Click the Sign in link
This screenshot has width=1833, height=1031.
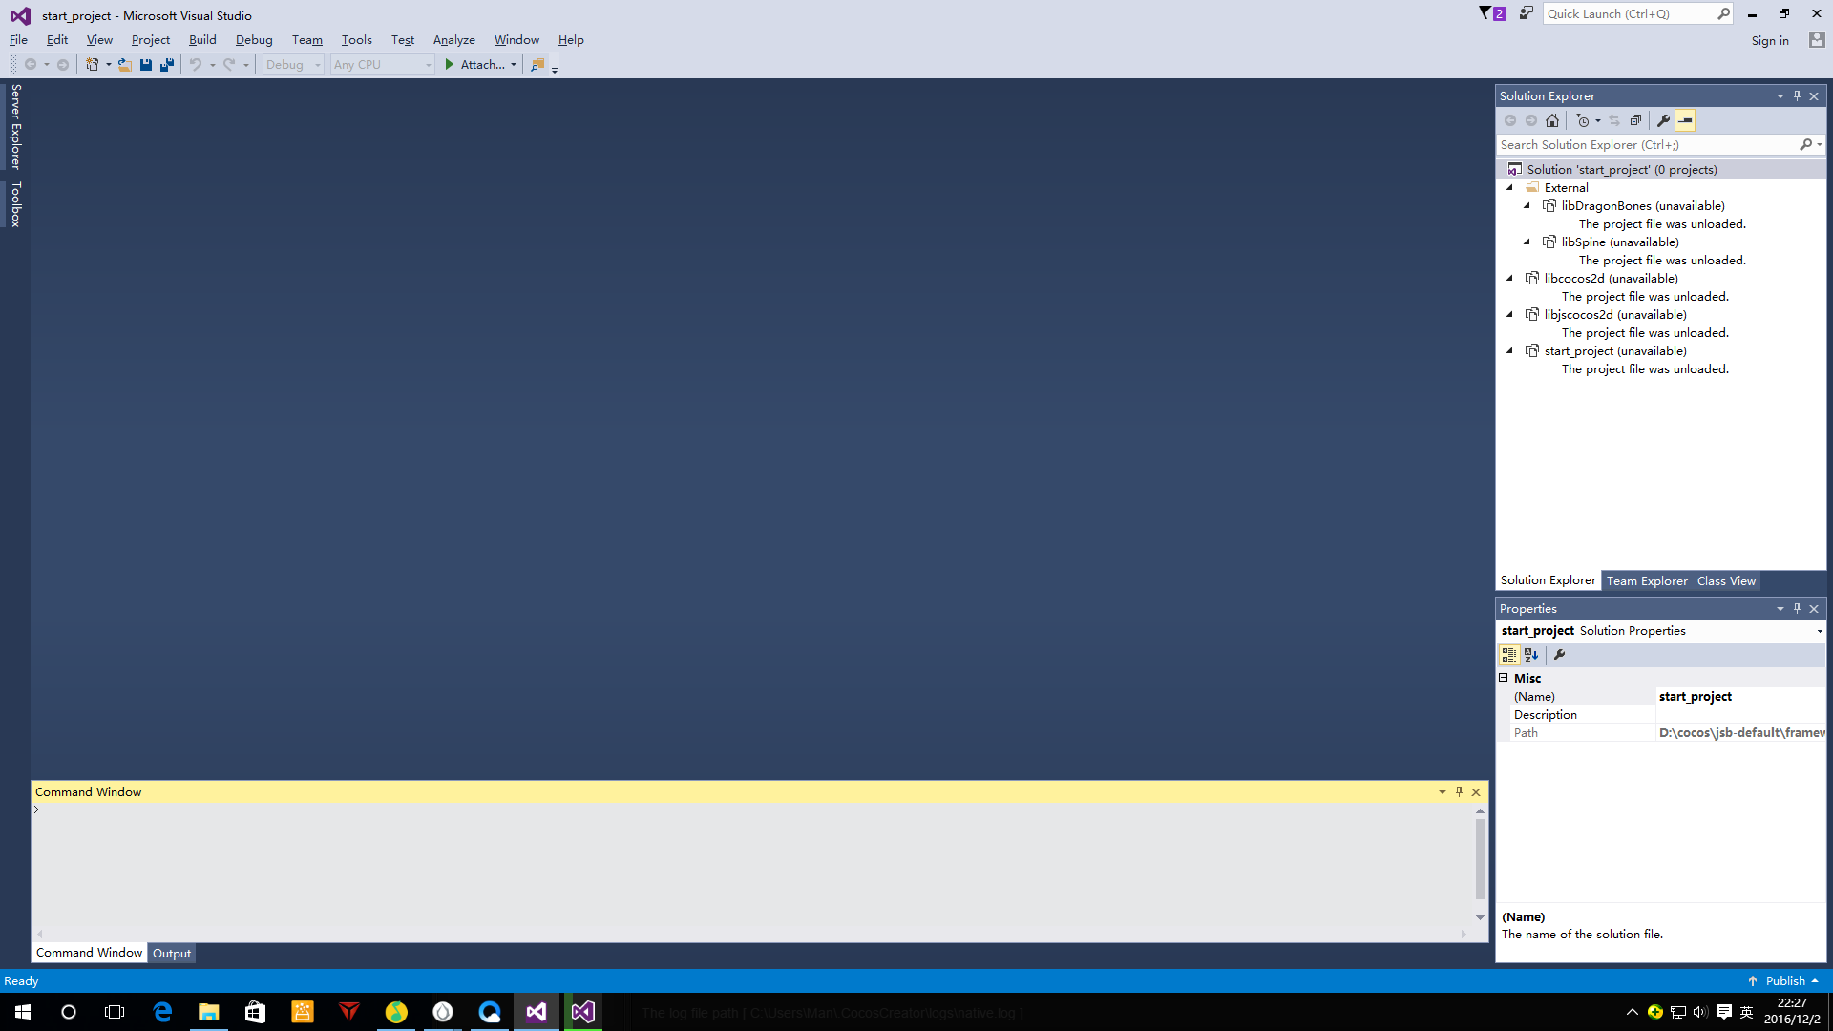(x=1770, y=40)
